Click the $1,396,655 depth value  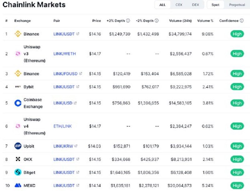[148, 103]
